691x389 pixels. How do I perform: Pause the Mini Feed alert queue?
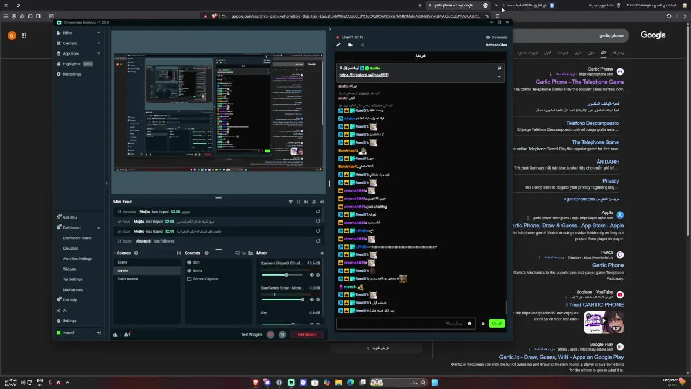click(x=299, y=202)
